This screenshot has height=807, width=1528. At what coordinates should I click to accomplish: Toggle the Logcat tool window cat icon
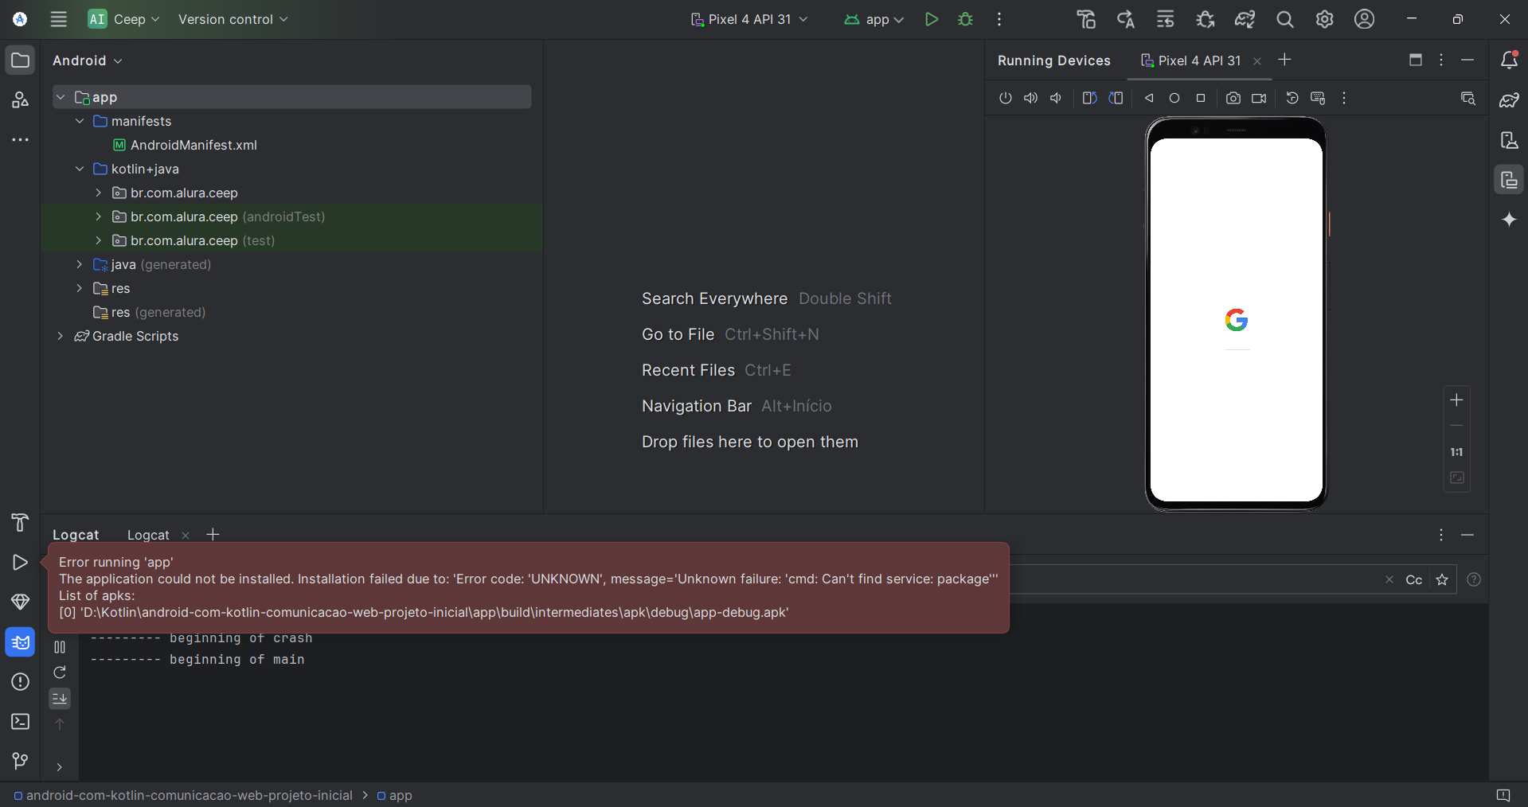click(20, 641)
